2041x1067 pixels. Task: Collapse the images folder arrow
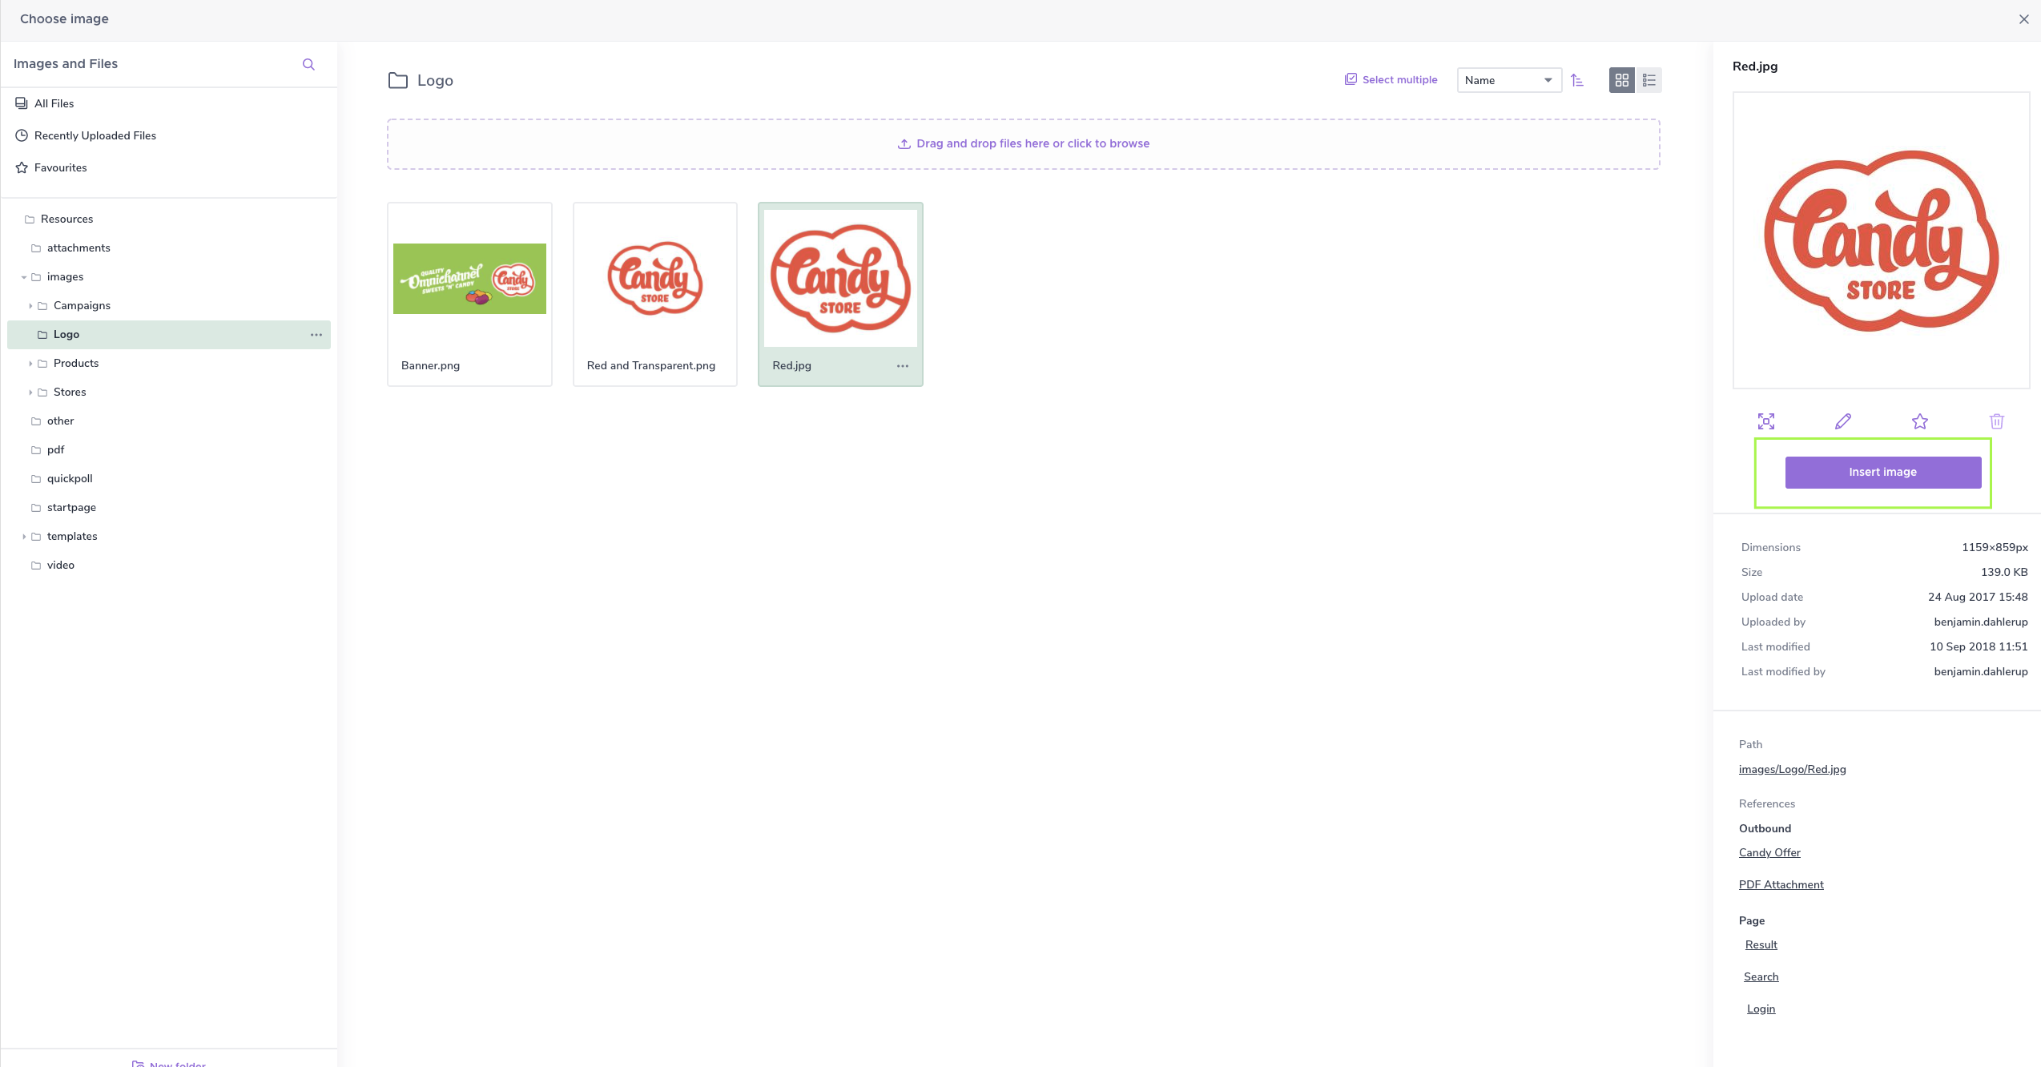click(24, 277)
